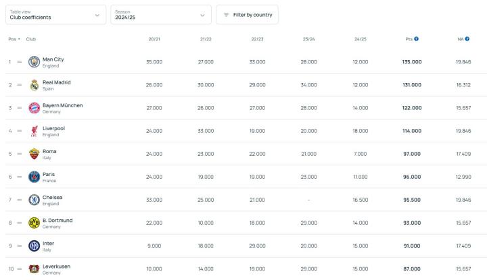Viewport: 487px width, 280px height.
Task: Select the Liverpool club name
Action: pyautogui.click(x=53, y=128)
